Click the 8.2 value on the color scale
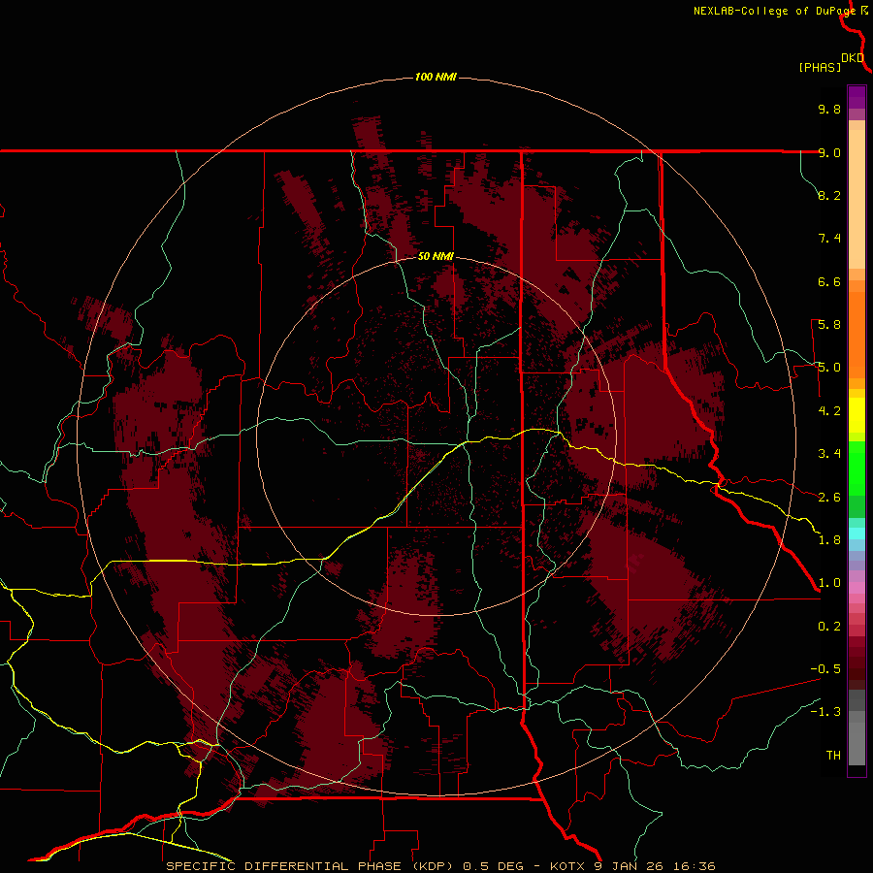Image resolution: width=873 pixels, height=873 pixels. pyautogui.click(x=829, y=195)
